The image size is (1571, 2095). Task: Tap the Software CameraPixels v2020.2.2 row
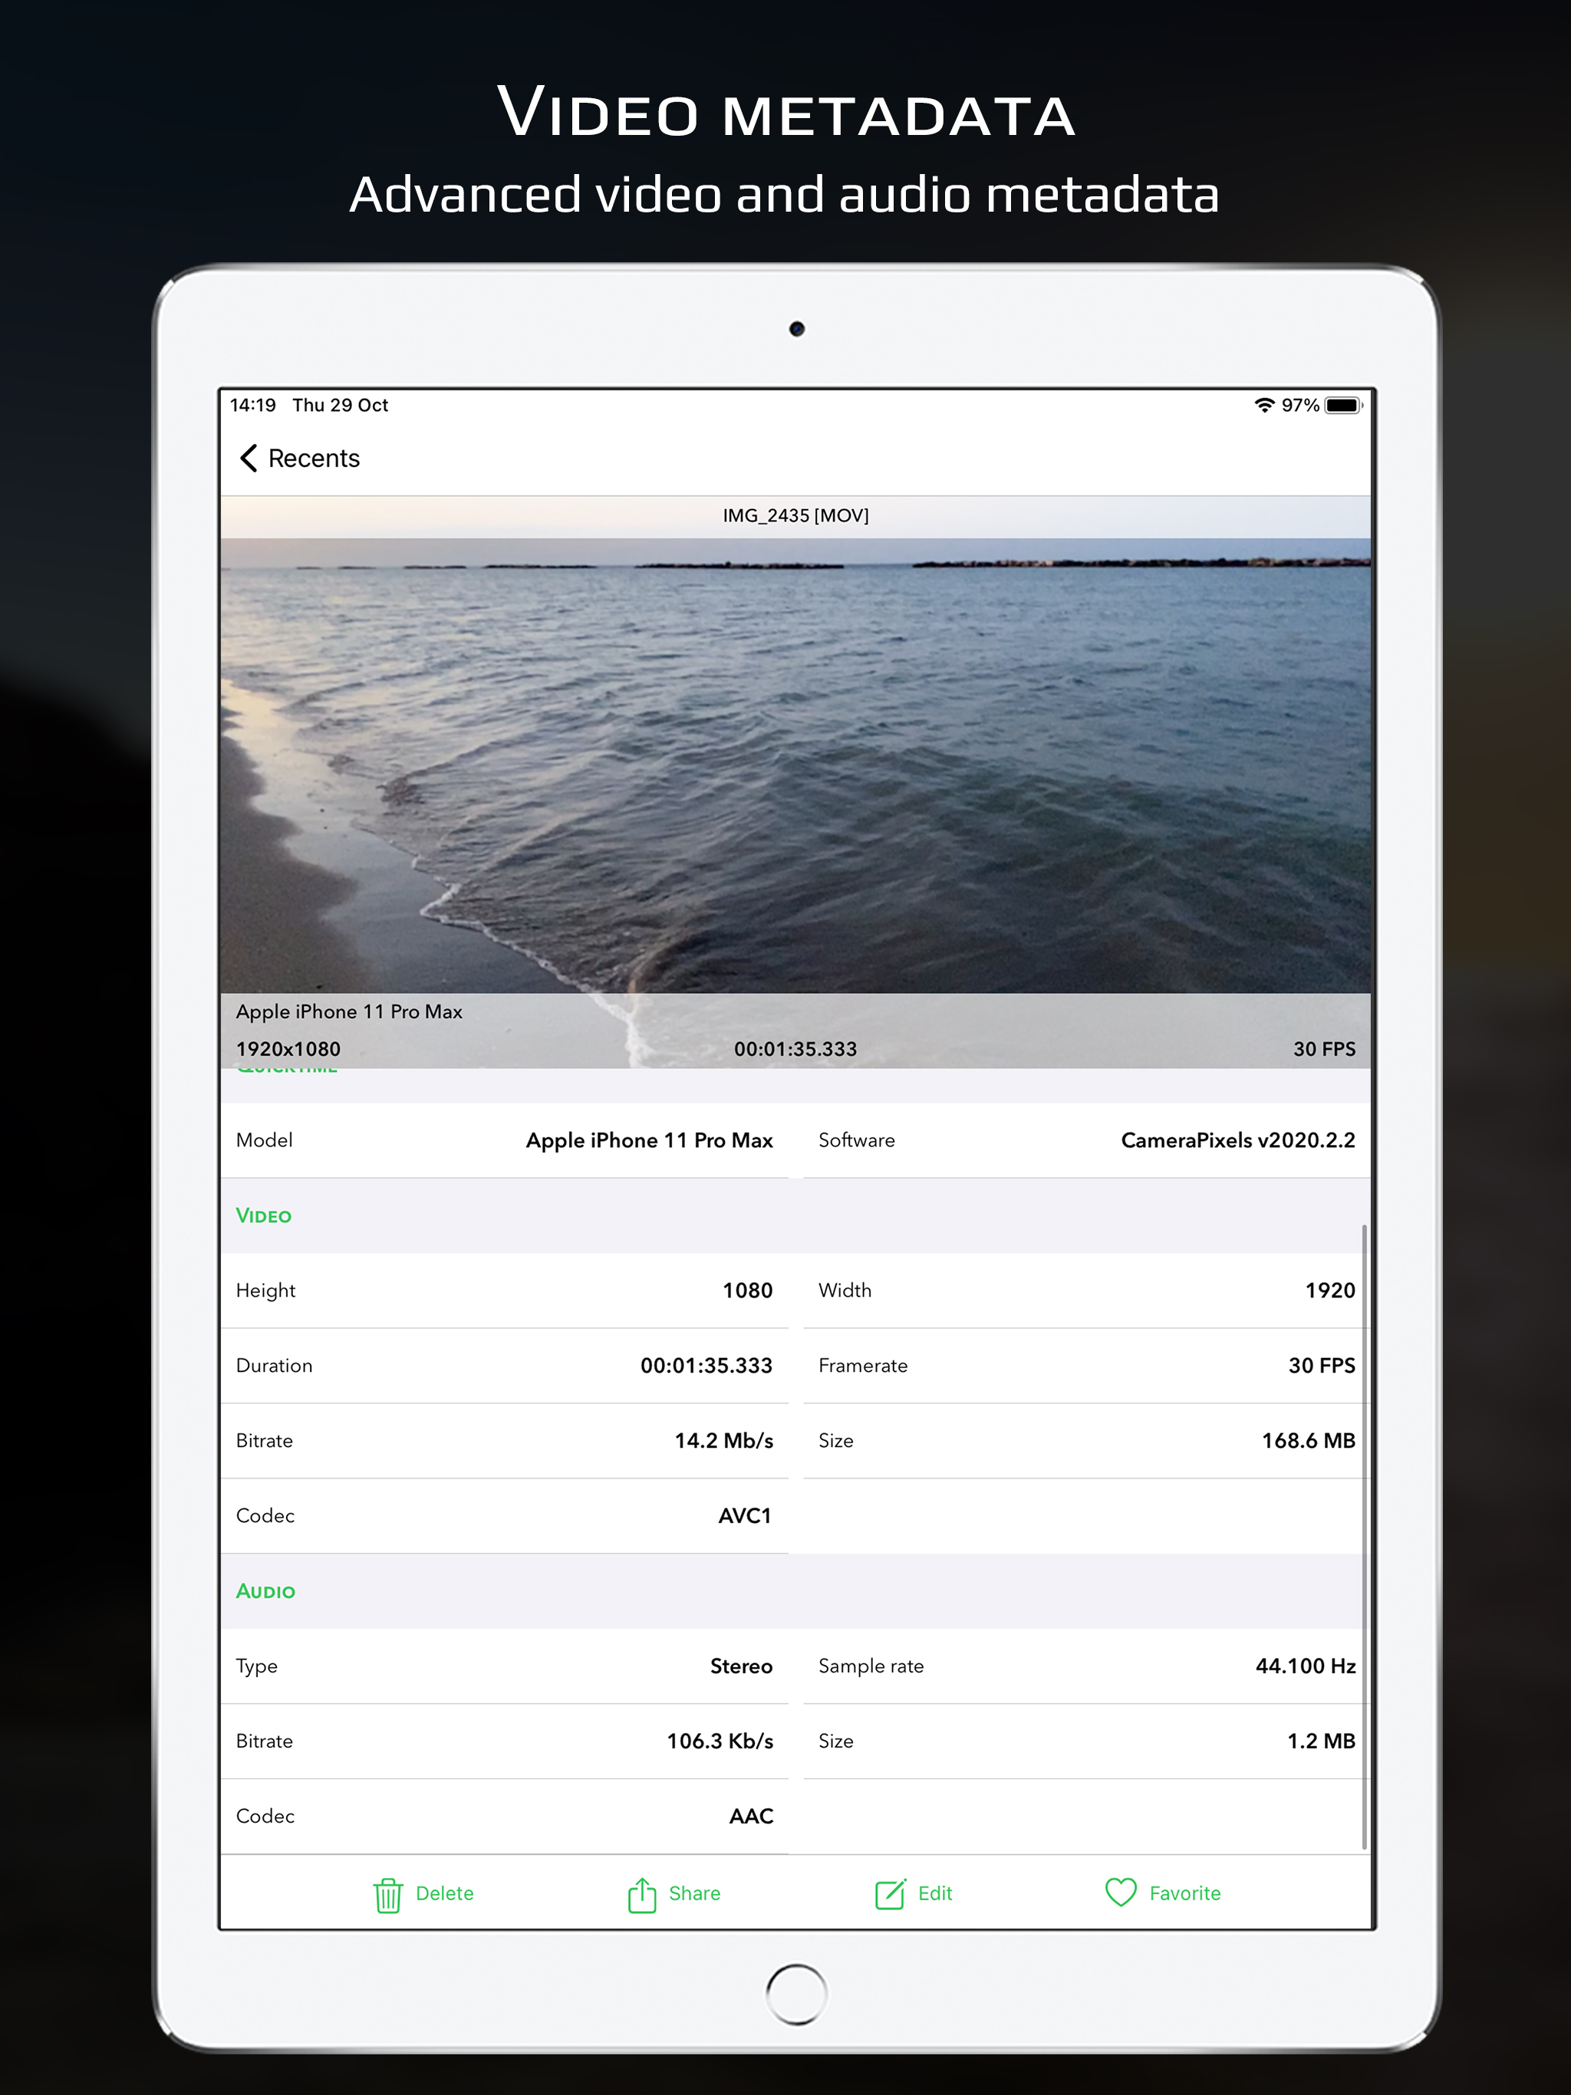(x=1086, y=1140)
